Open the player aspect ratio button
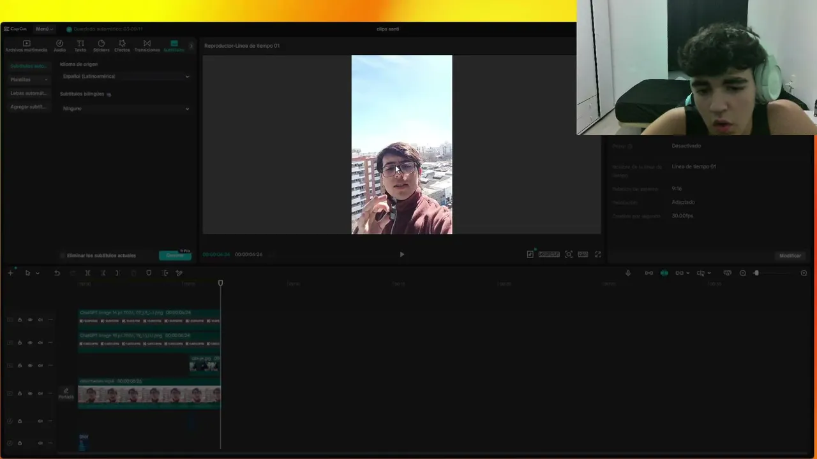 [x=583, y=254]
